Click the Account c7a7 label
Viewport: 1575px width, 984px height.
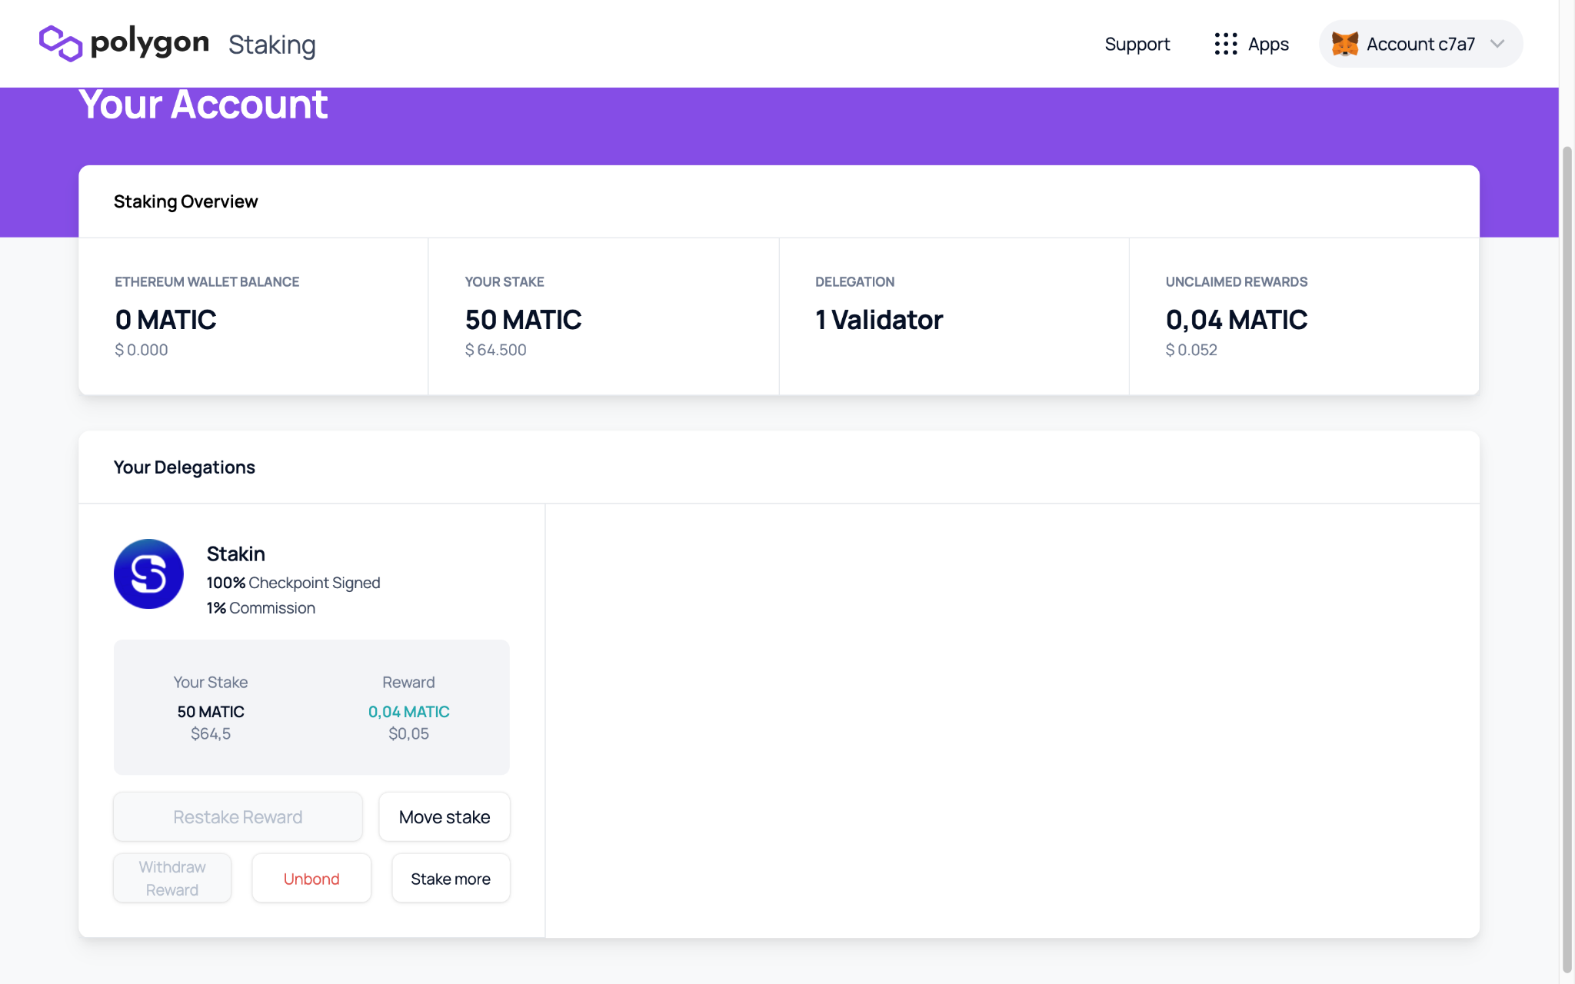1420,44
